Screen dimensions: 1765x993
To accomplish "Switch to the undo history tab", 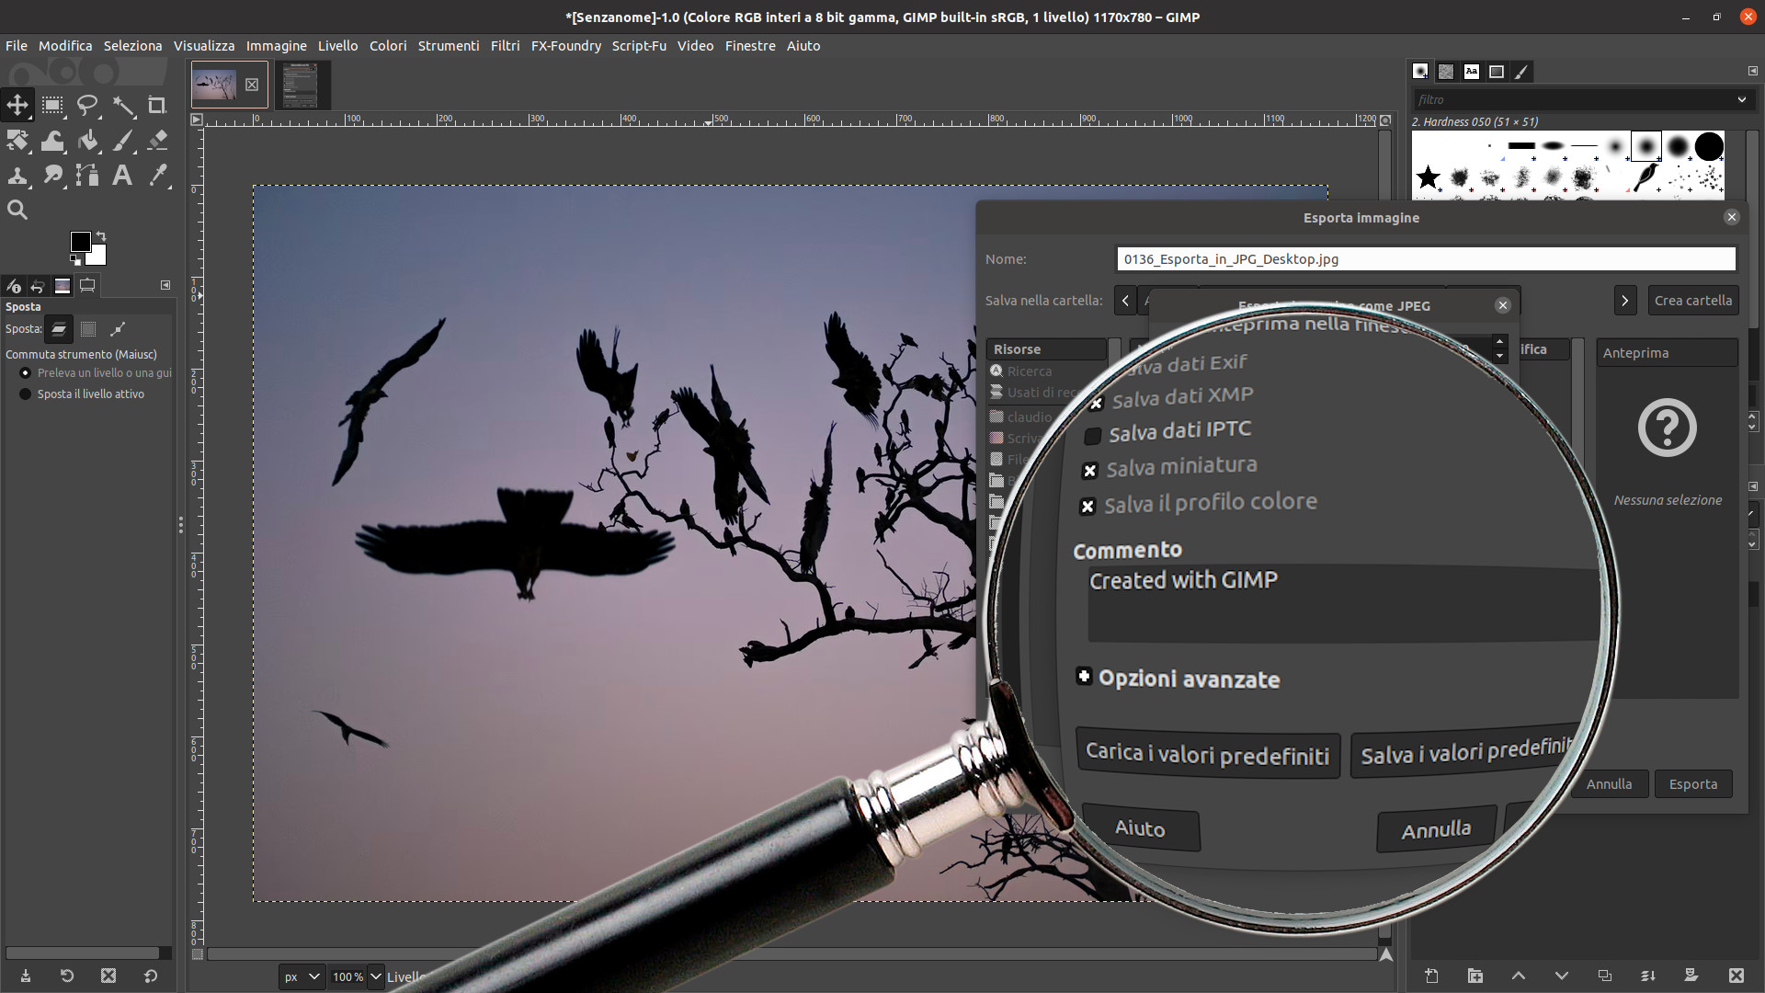I will click(38, 286).
